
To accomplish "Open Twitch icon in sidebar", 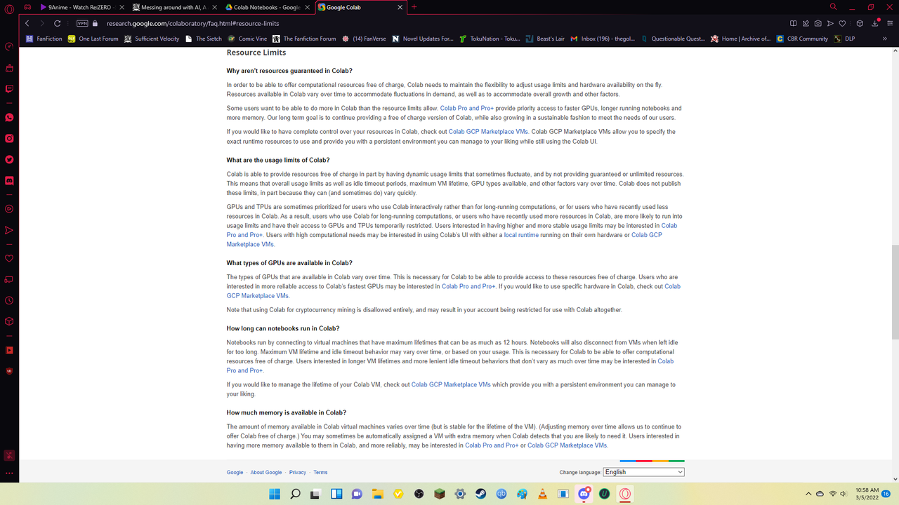I will coord(9,89).
